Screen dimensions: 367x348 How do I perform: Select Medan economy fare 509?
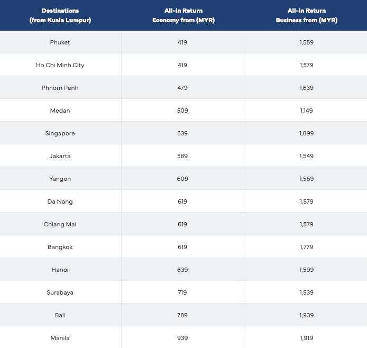[x=182, y=111]
